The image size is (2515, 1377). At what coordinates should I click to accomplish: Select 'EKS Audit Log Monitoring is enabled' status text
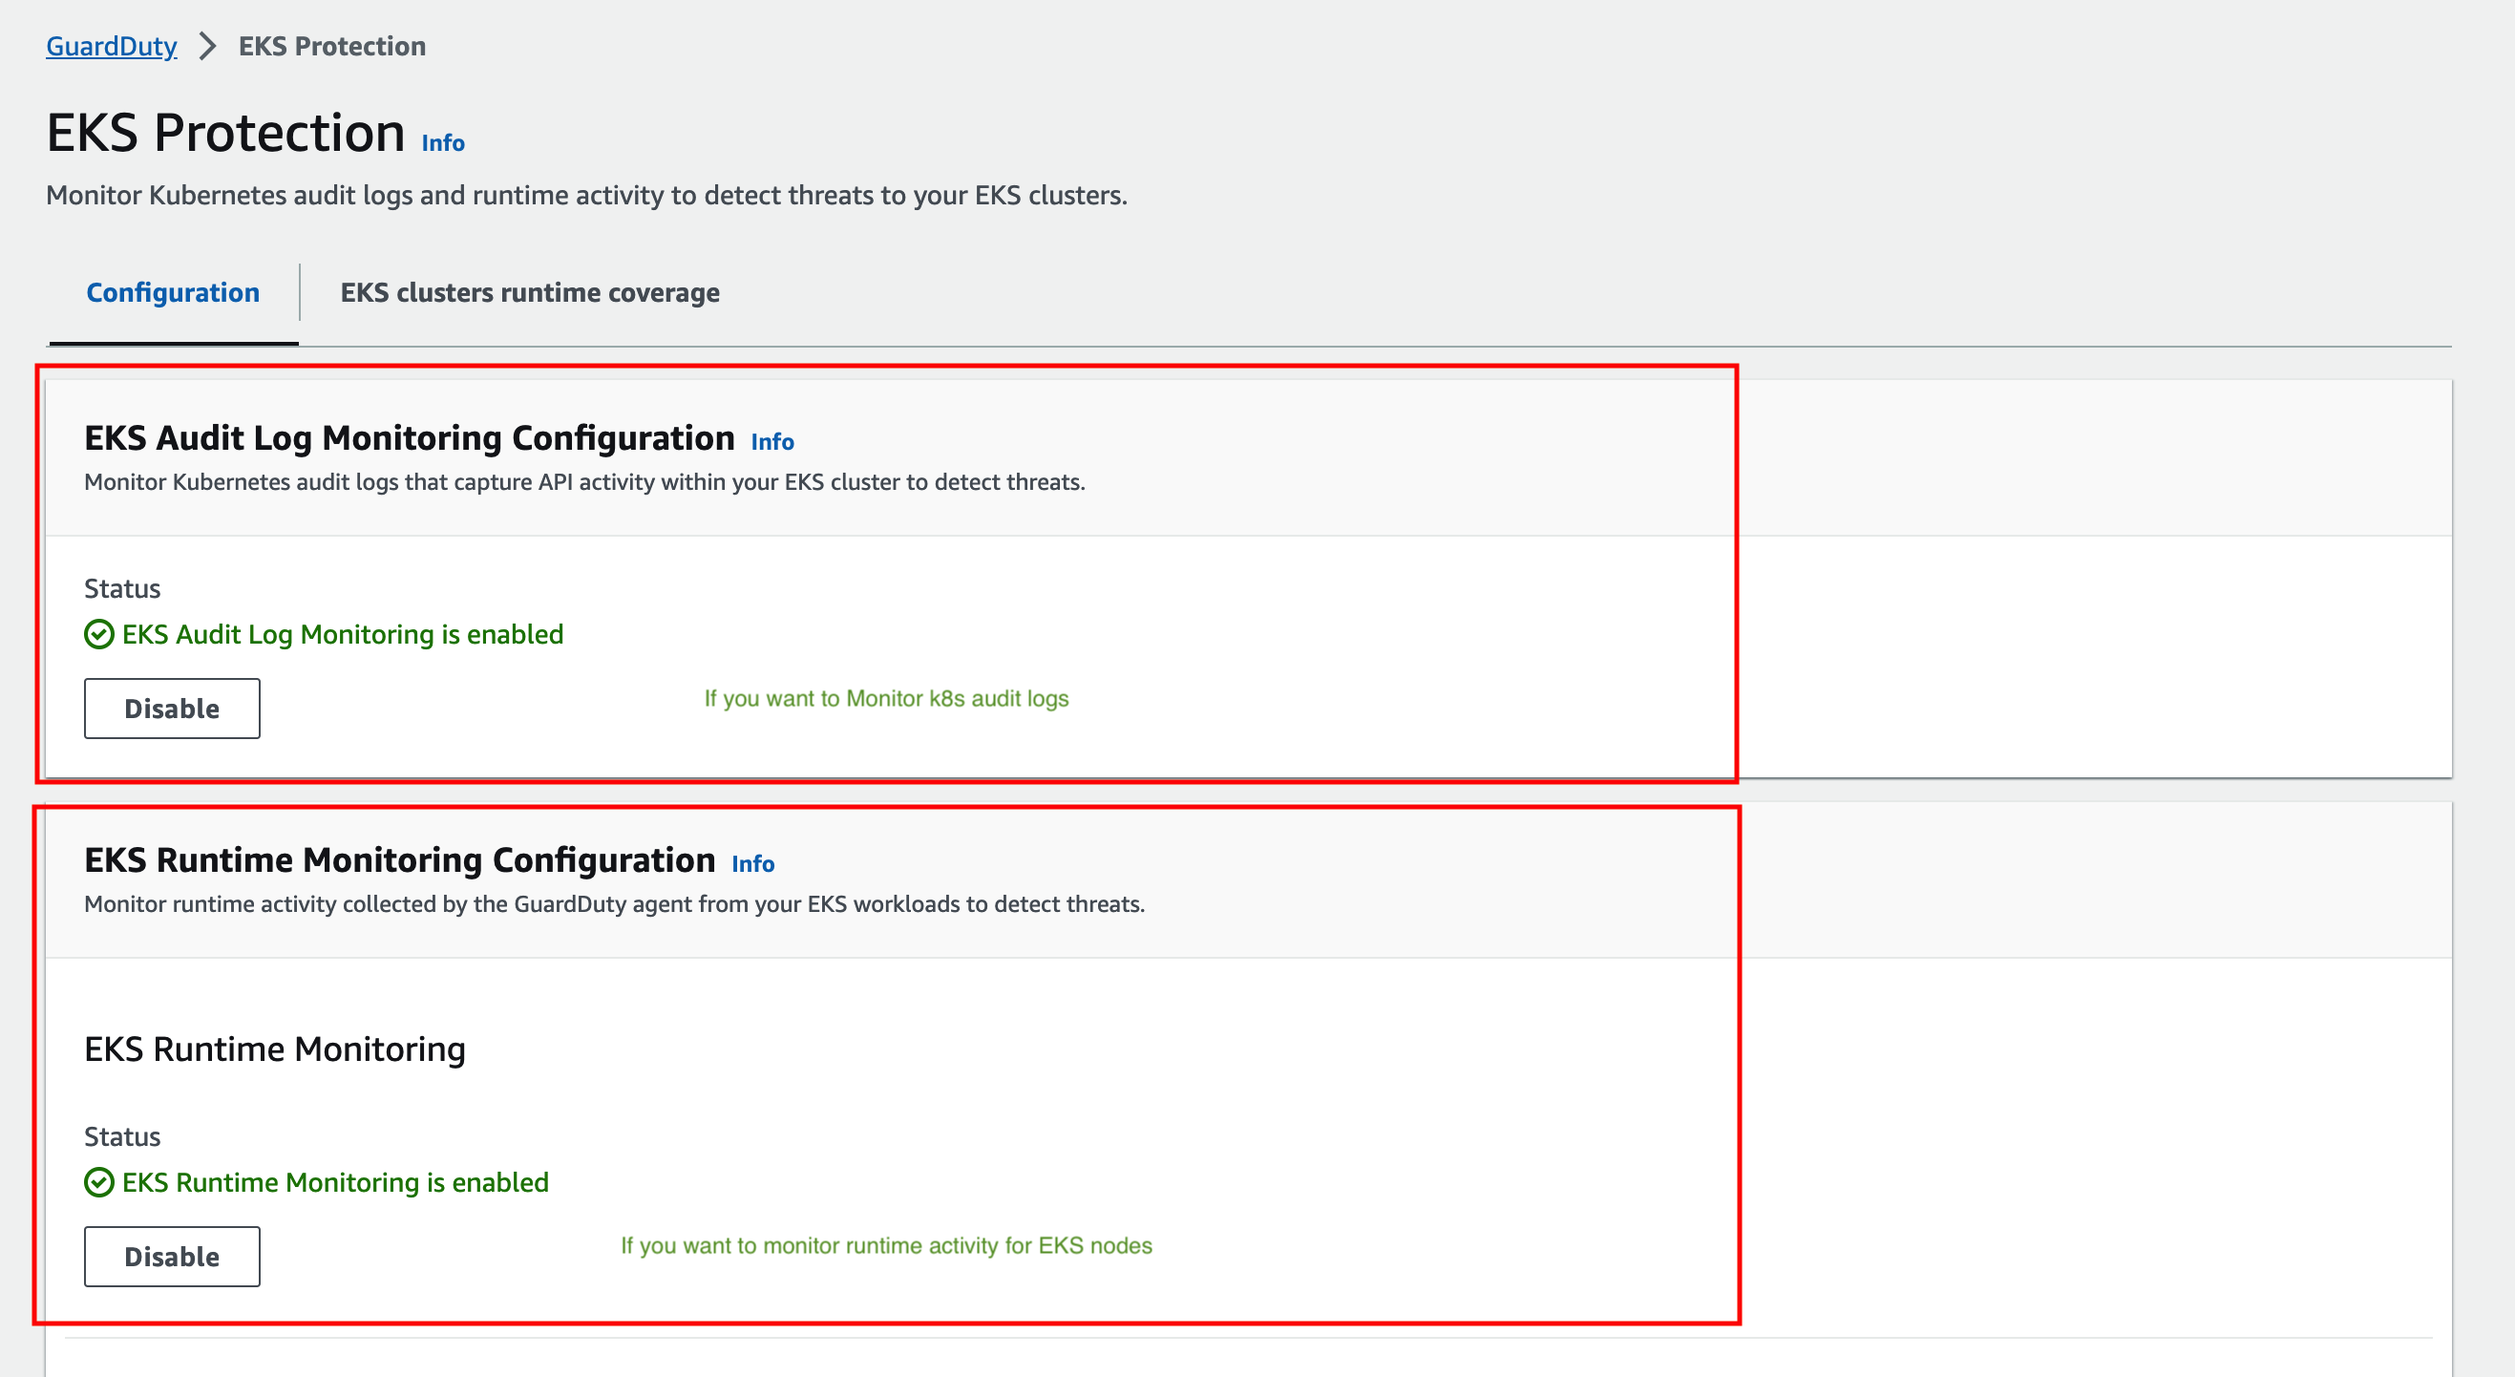[343, 634]
